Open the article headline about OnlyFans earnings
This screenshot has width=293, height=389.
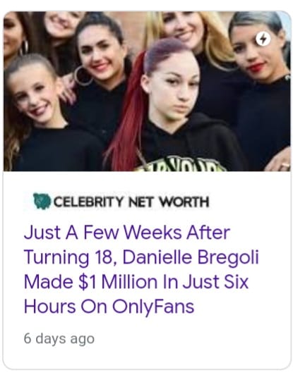(x=141, y=269)
